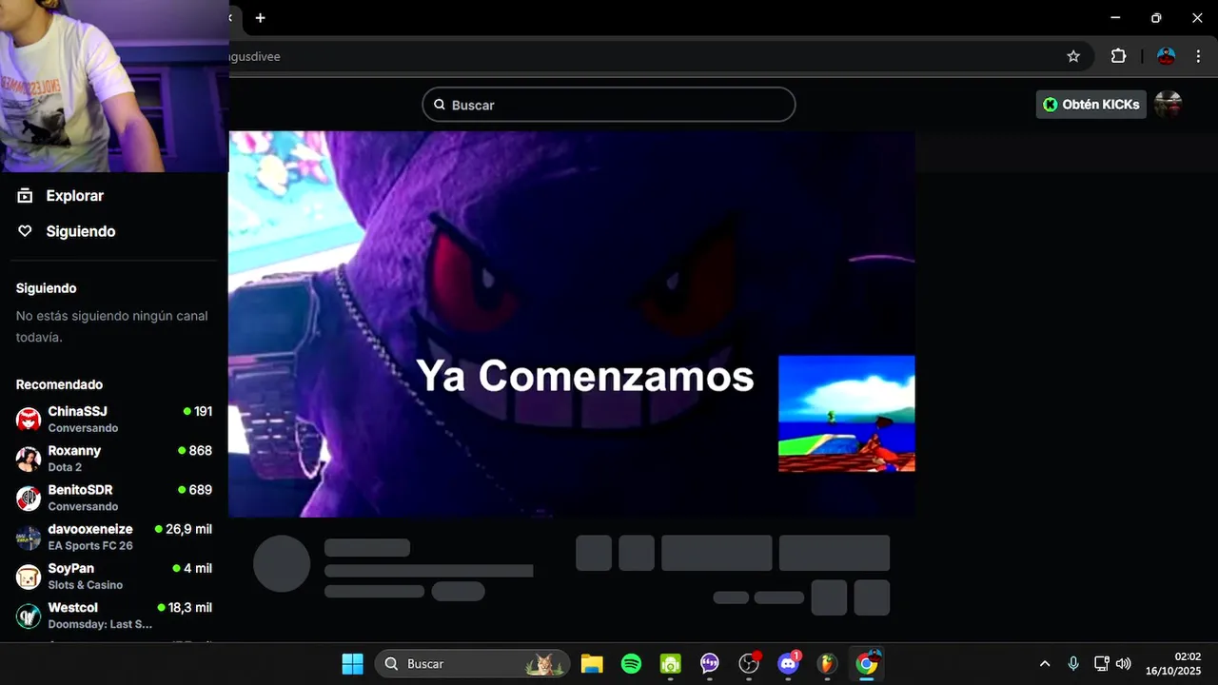Image resolution: width=1218 pixels, height=685 pixels.
Task: Open the Windows Start menu
Action: 352,663
